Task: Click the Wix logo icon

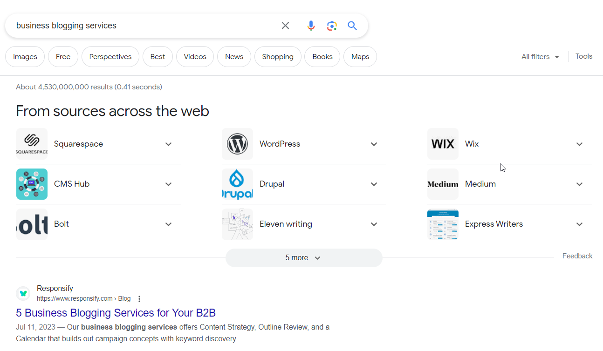Action: [x=443, y=144]
